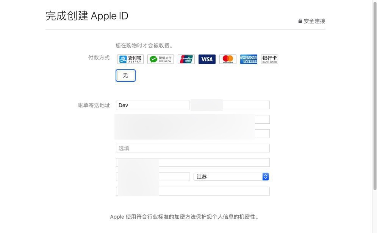
Task: Choose WeChat Pay payment option
Action: pyautogui.click(x=161, y=59)
